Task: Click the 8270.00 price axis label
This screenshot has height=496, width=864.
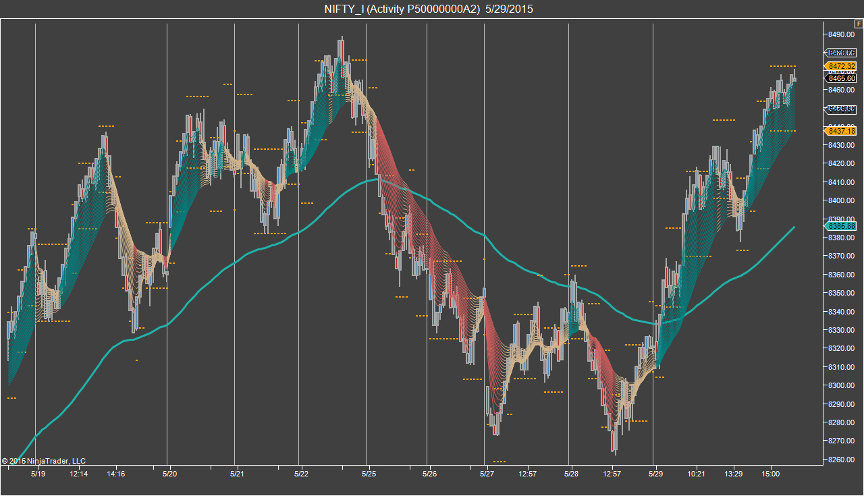Action: pos(842,441)
